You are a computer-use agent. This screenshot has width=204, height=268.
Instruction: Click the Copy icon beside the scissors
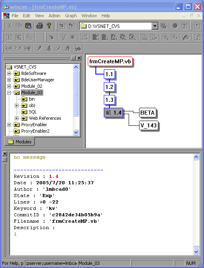(19, 26)
